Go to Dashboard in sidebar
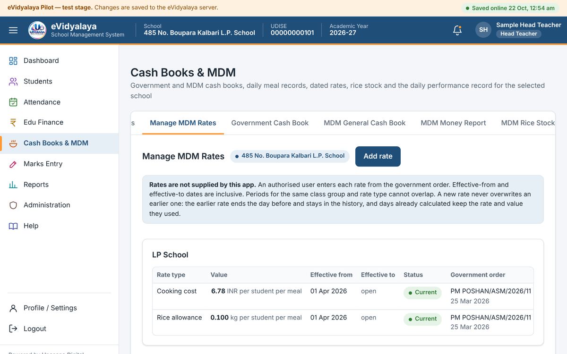 59,60
